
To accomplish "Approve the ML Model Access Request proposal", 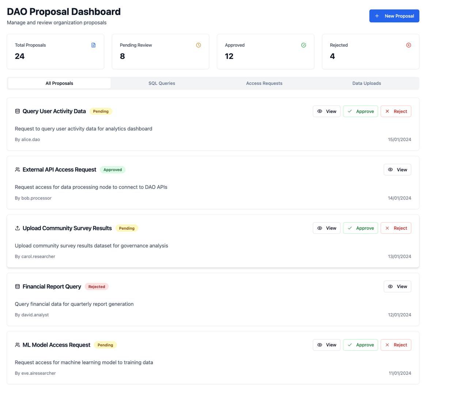I will pos(361,345).
